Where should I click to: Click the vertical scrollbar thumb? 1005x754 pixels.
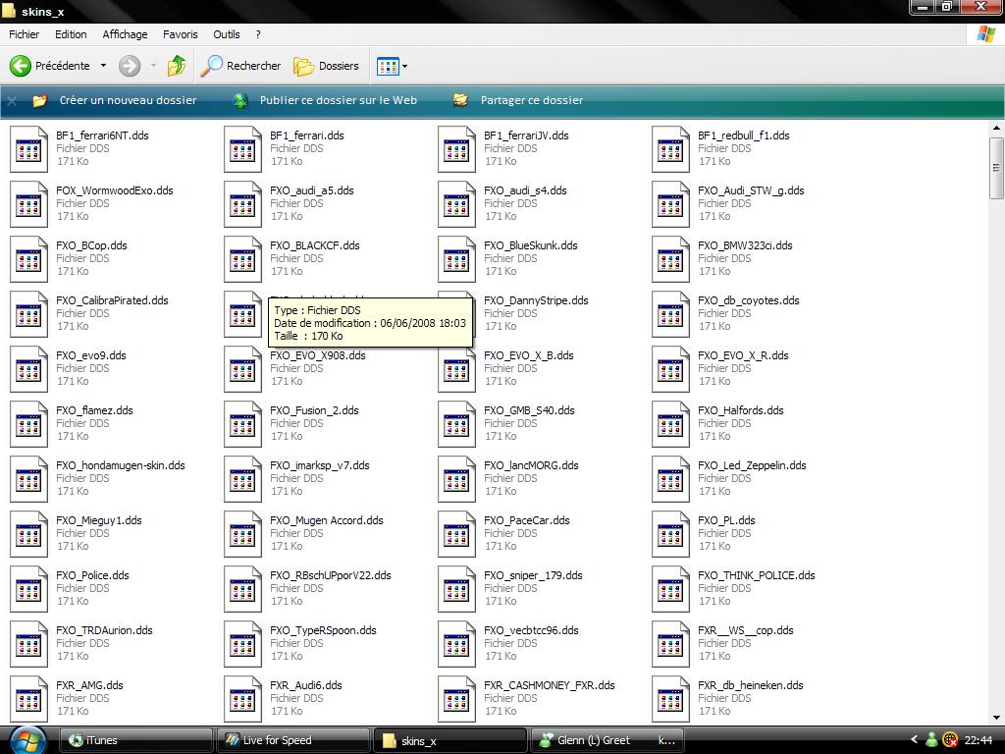(996, 168)
